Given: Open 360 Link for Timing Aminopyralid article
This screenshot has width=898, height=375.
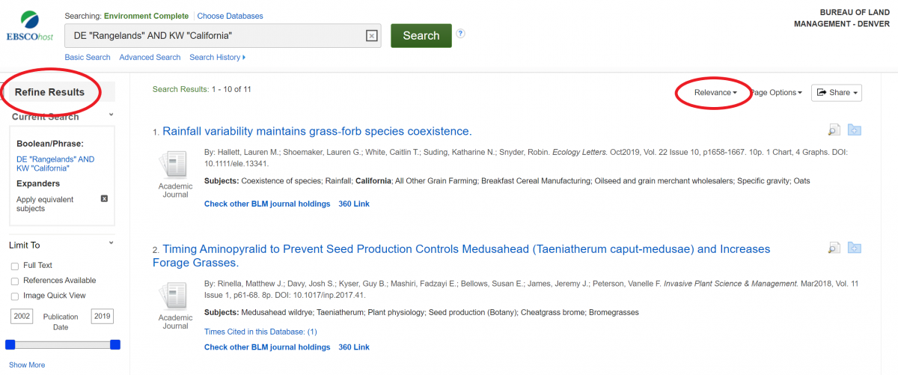Looking at the screenshot, I should (354, 347).
